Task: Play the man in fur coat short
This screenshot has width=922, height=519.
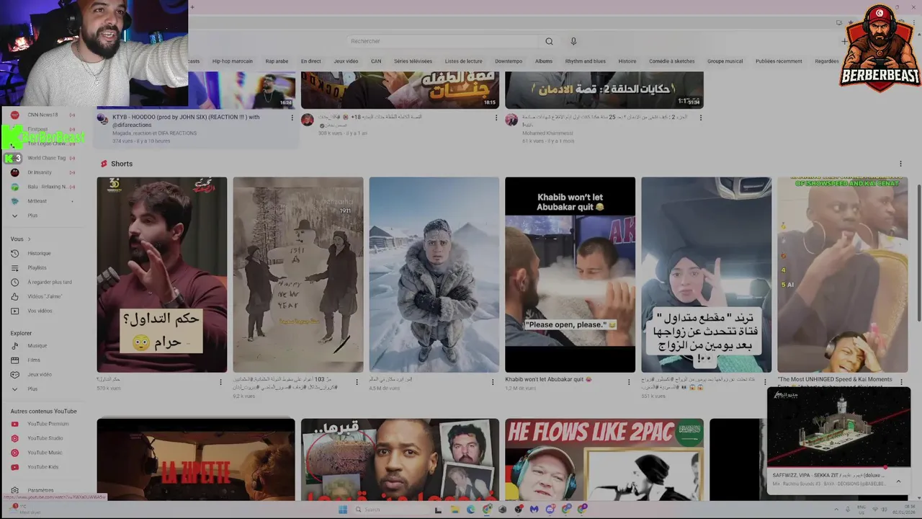Action: [x=434, y=275]
